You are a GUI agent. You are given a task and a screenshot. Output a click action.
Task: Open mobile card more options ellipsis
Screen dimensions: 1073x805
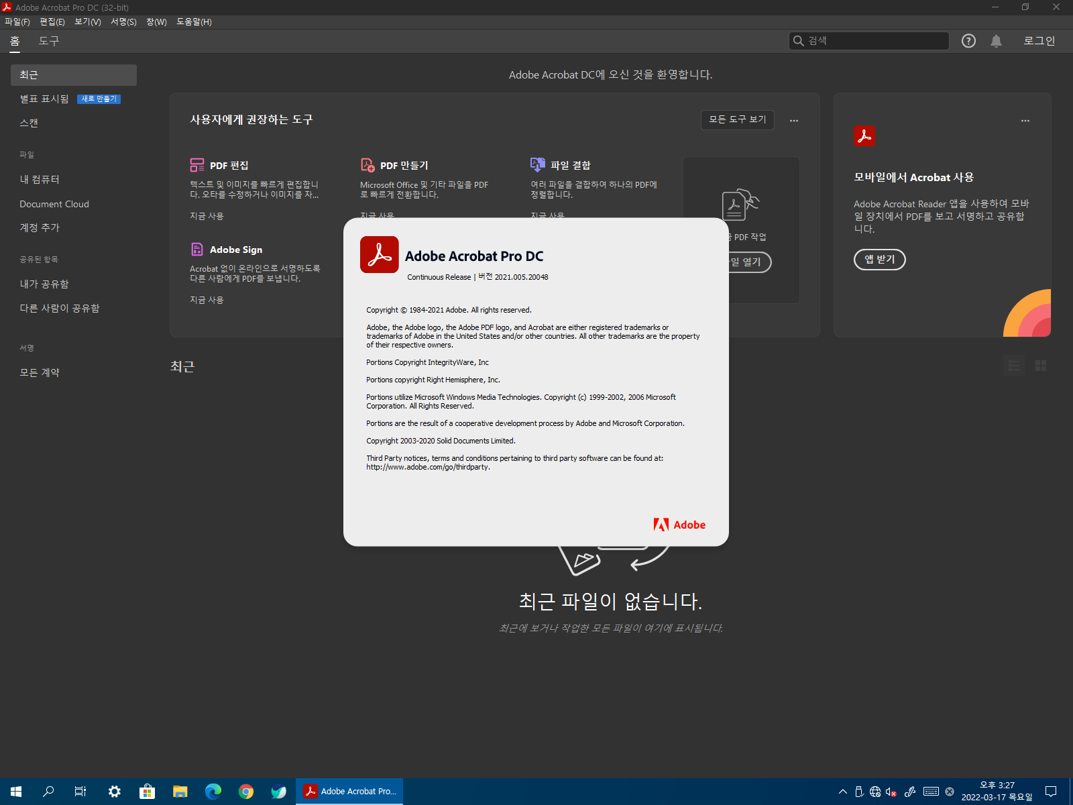pyautogui.click(x=1025, y=121)
